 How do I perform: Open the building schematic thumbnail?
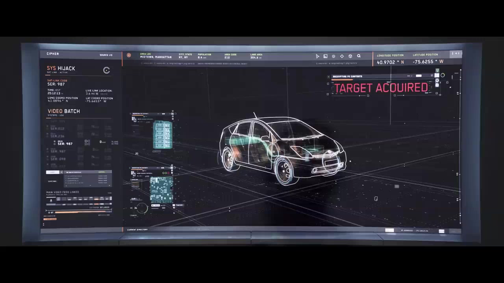[x=163, y=134]
